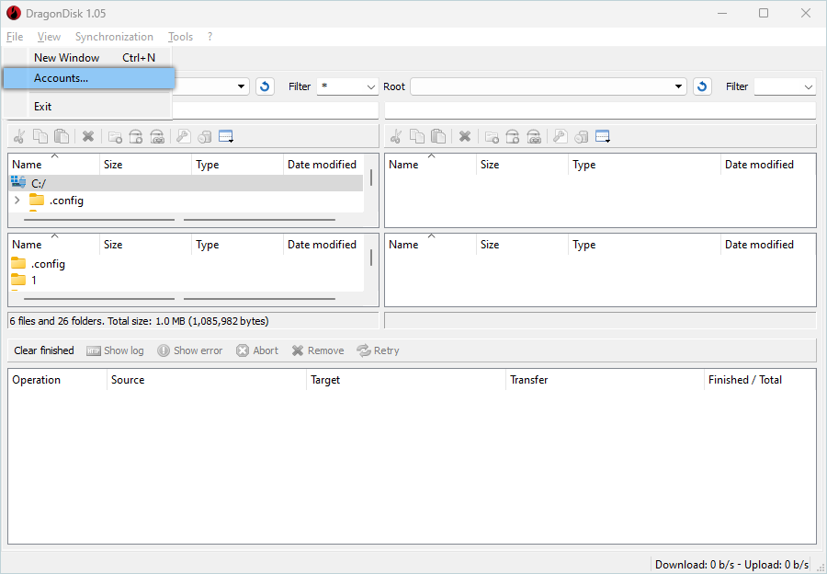Sort transfers by Source column

(x=206, y=380)
